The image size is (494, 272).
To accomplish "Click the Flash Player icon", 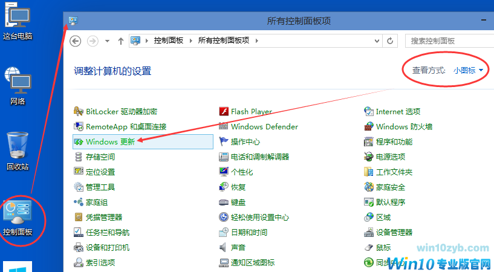I will (x=224, y=111).
